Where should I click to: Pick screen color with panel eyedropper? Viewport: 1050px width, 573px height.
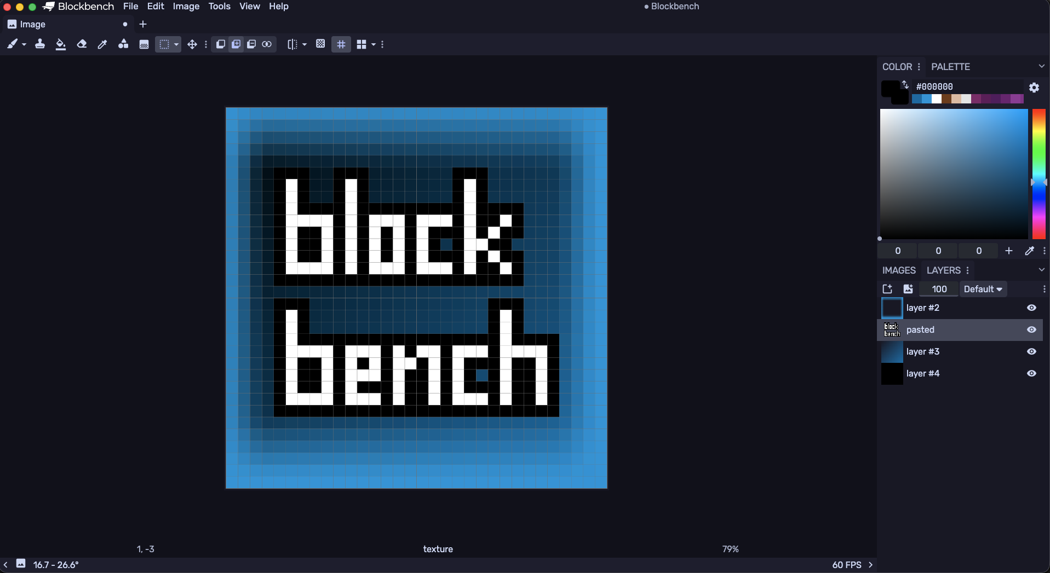coord(1029,251)
